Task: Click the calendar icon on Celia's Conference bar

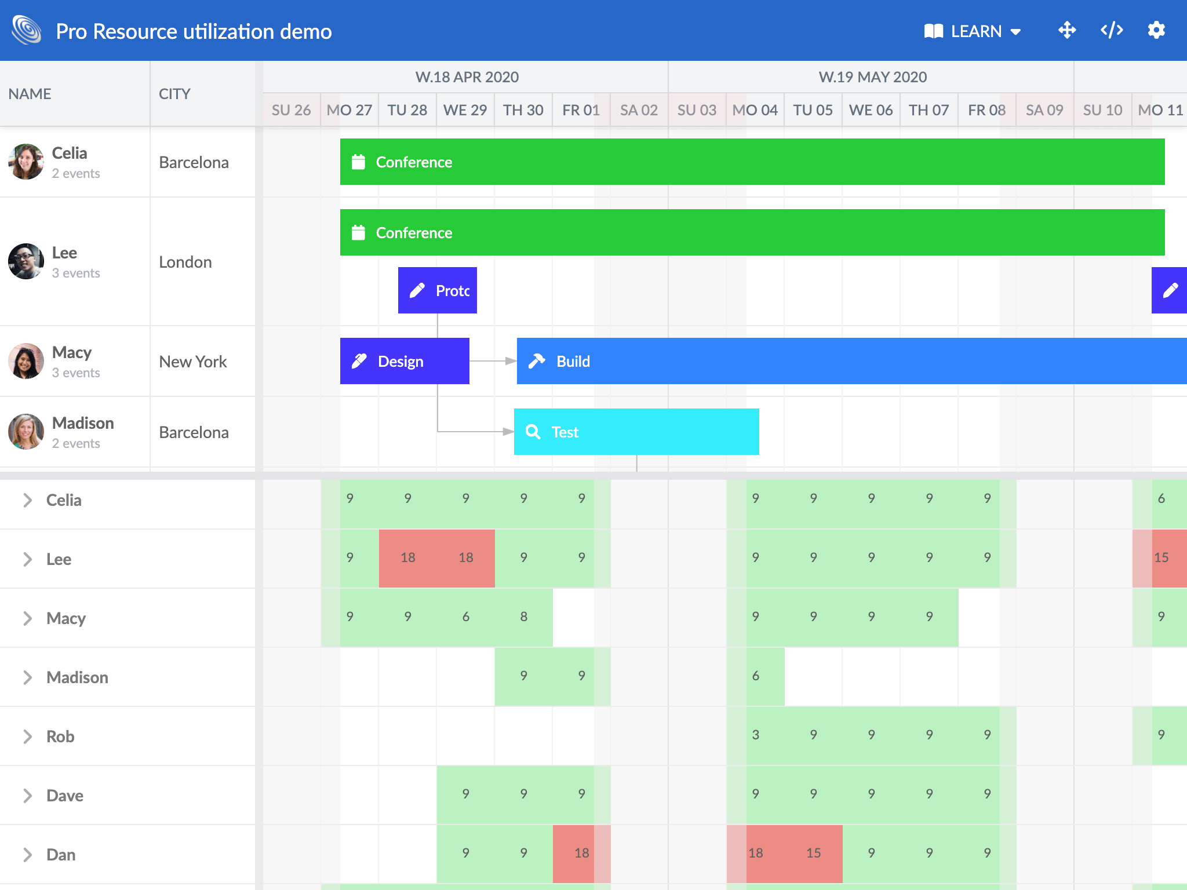Action: click(x=358, y=162)
